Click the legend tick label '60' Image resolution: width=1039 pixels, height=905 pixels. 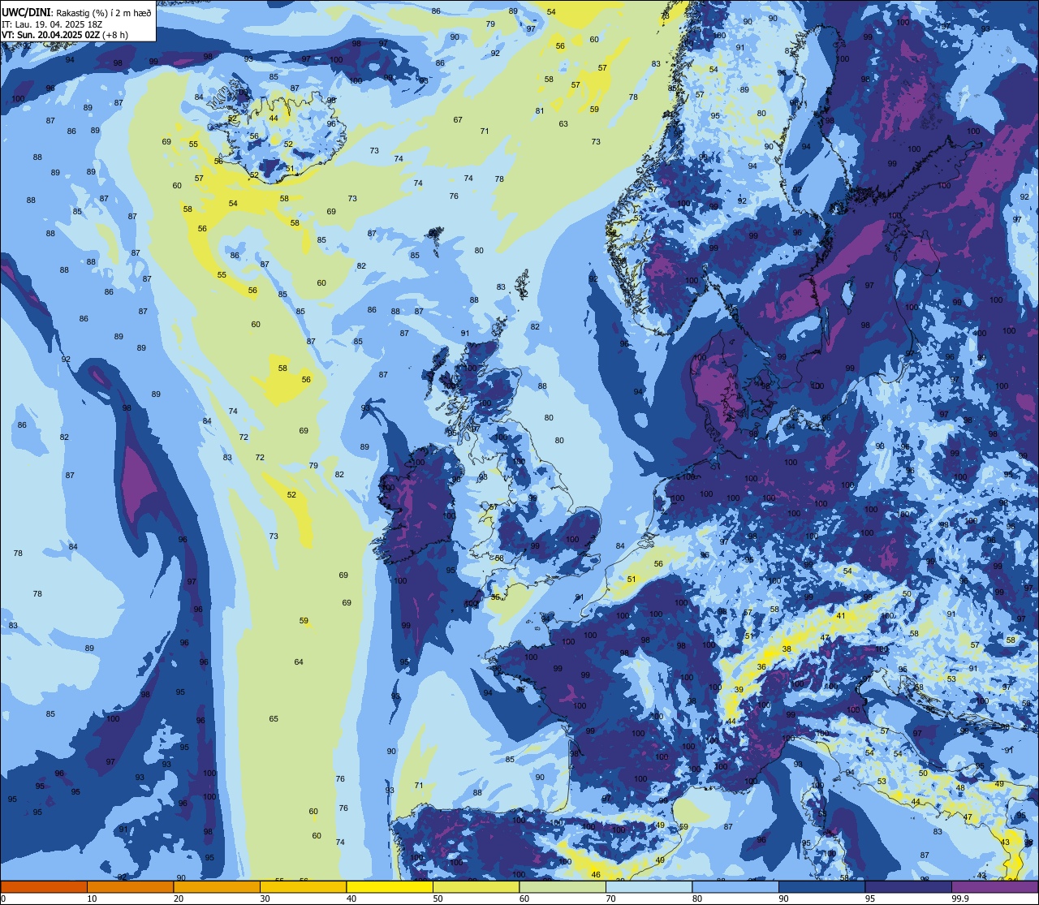[x=524, y=899]
